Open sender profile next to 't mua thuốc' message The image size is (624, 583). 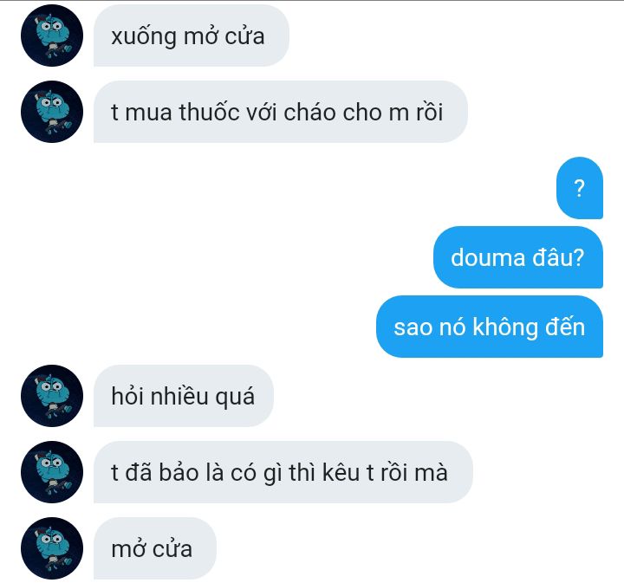(52, 112)
